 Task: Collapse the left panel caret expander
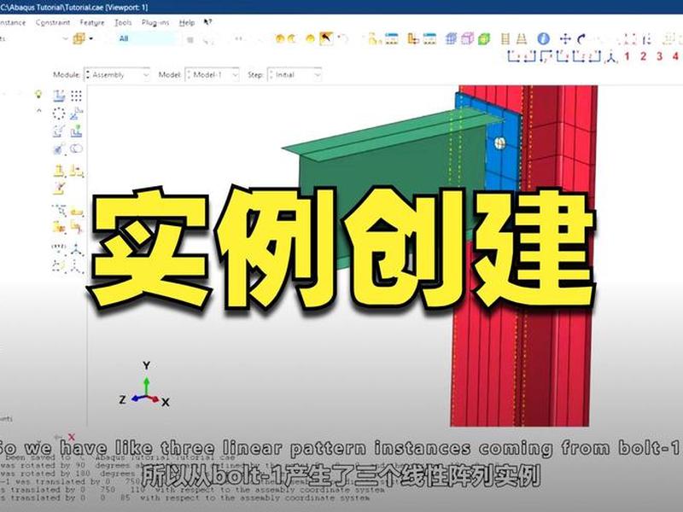click(x=38, y=111)
